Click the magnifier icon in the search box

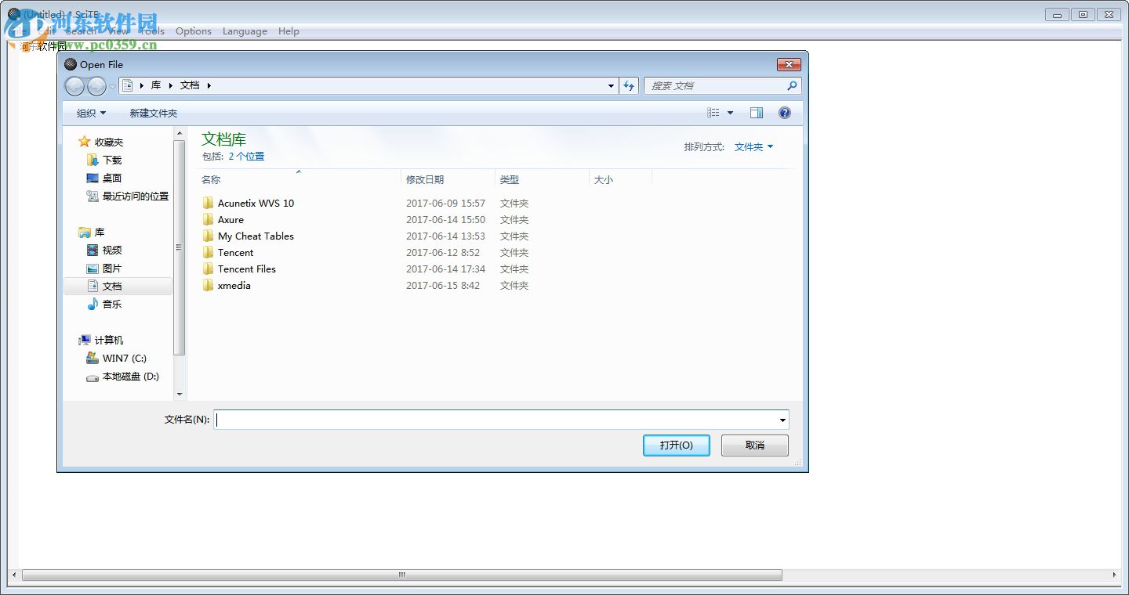[792, 86]
